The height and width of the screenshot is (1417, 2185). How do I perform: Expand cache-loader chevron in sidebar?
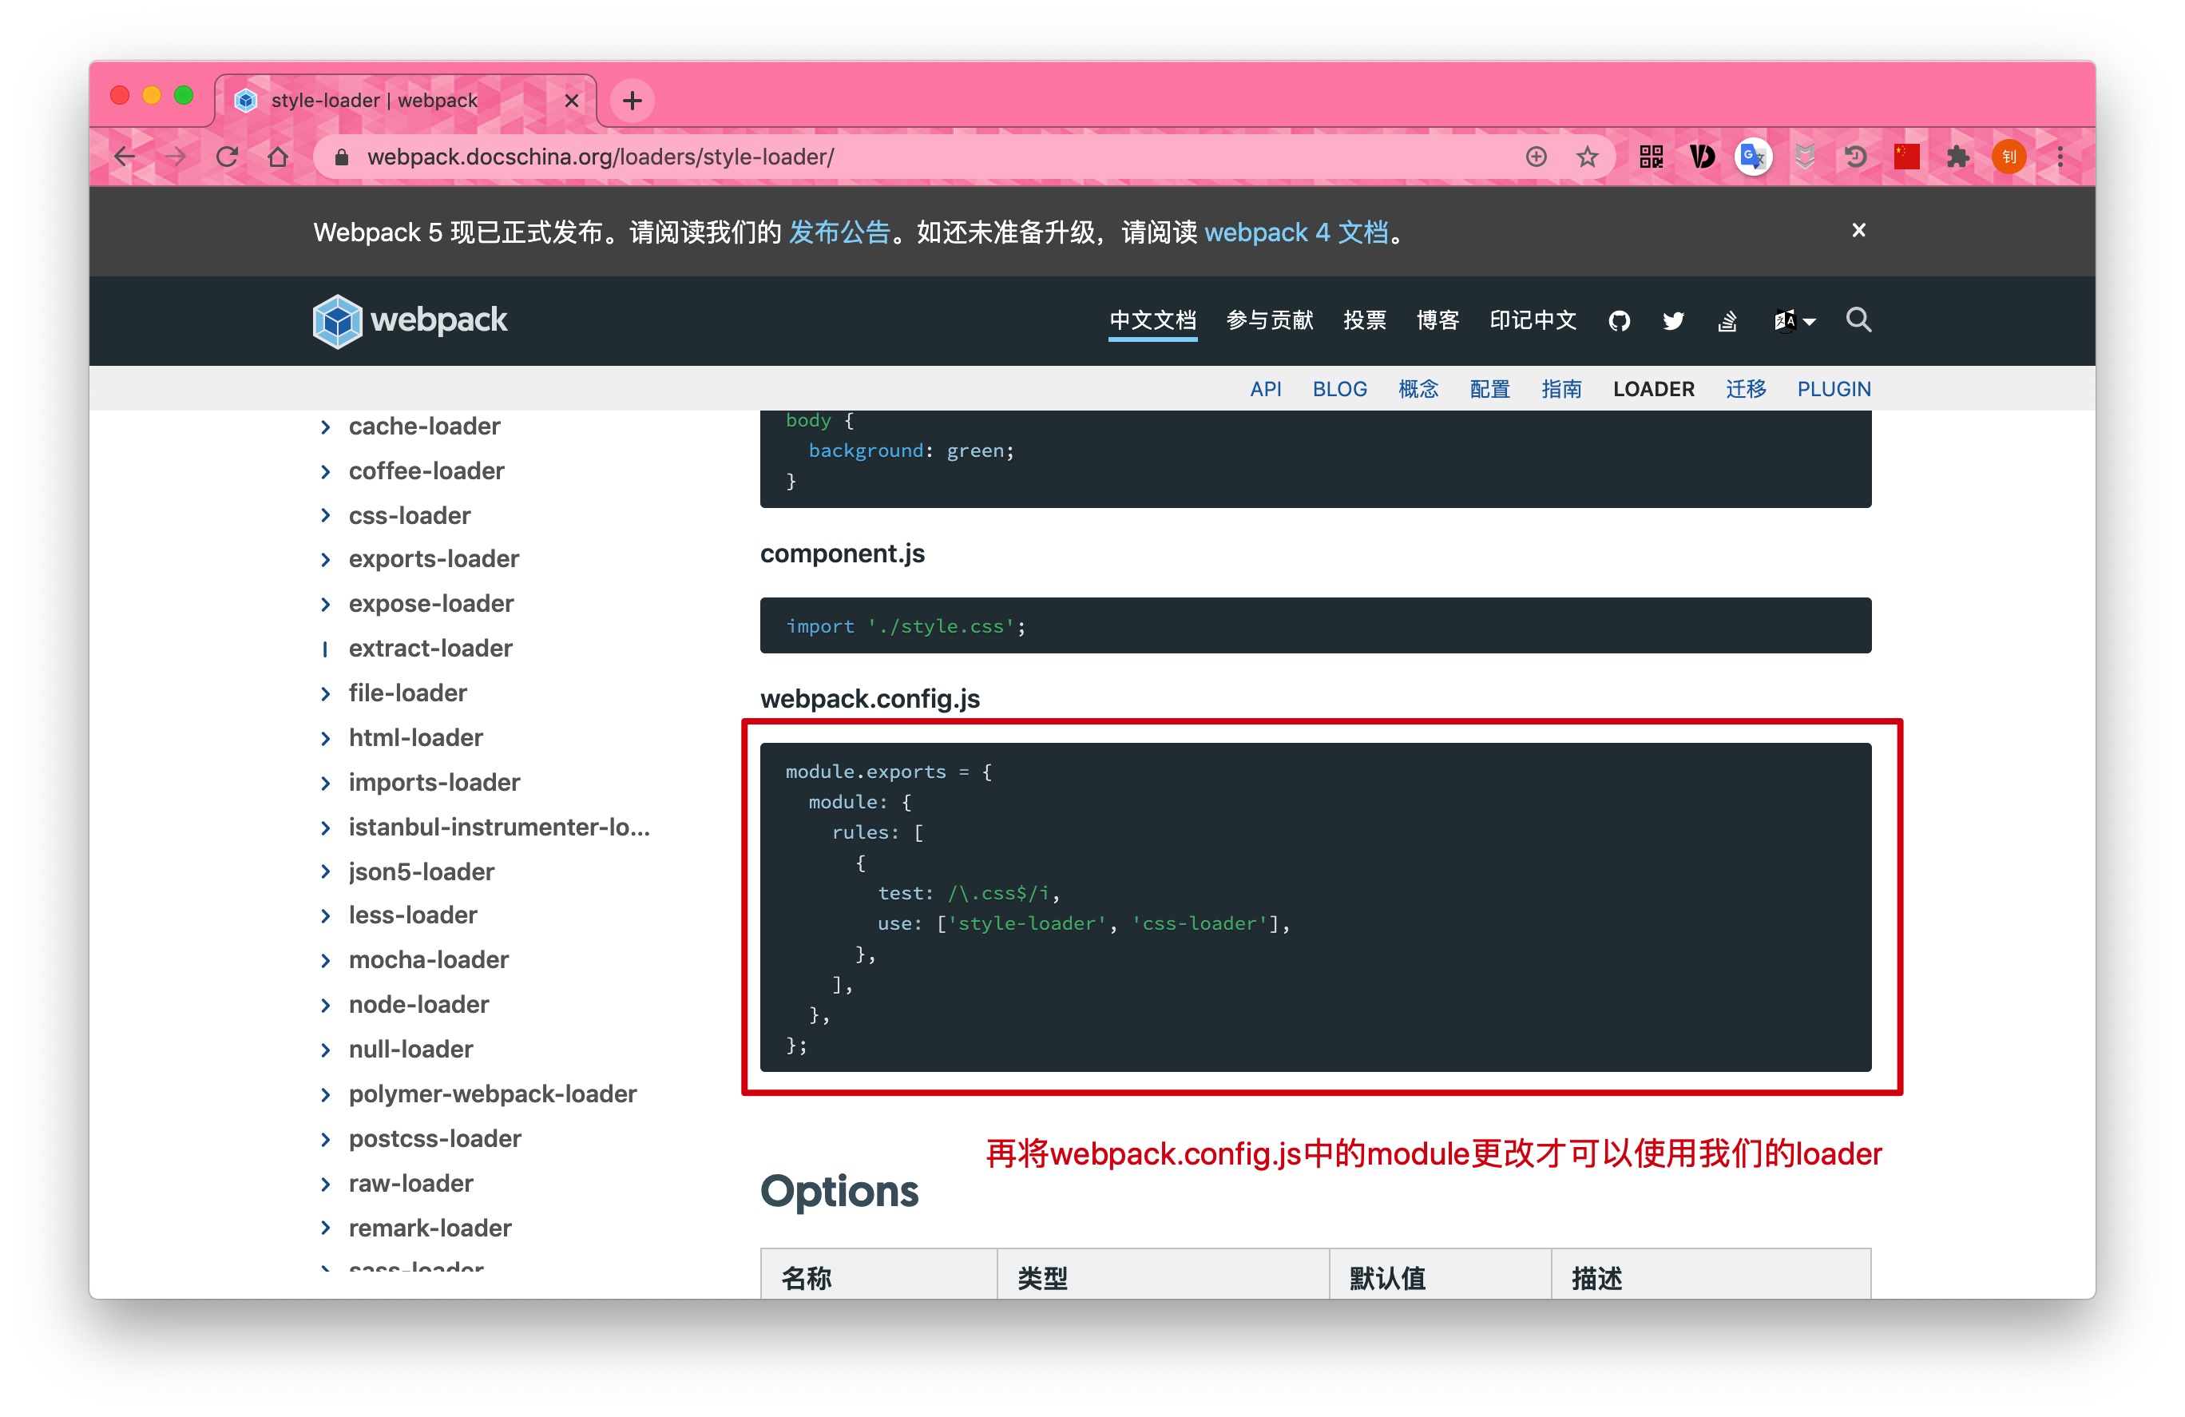(325, 427)
